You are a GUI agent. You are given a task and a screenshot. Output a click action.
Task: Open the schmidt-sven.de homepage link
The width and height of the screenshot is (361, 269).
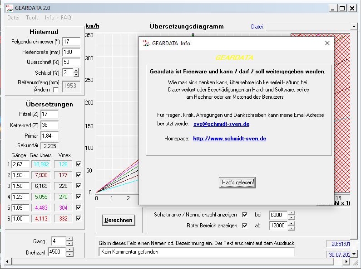point(229,138)
